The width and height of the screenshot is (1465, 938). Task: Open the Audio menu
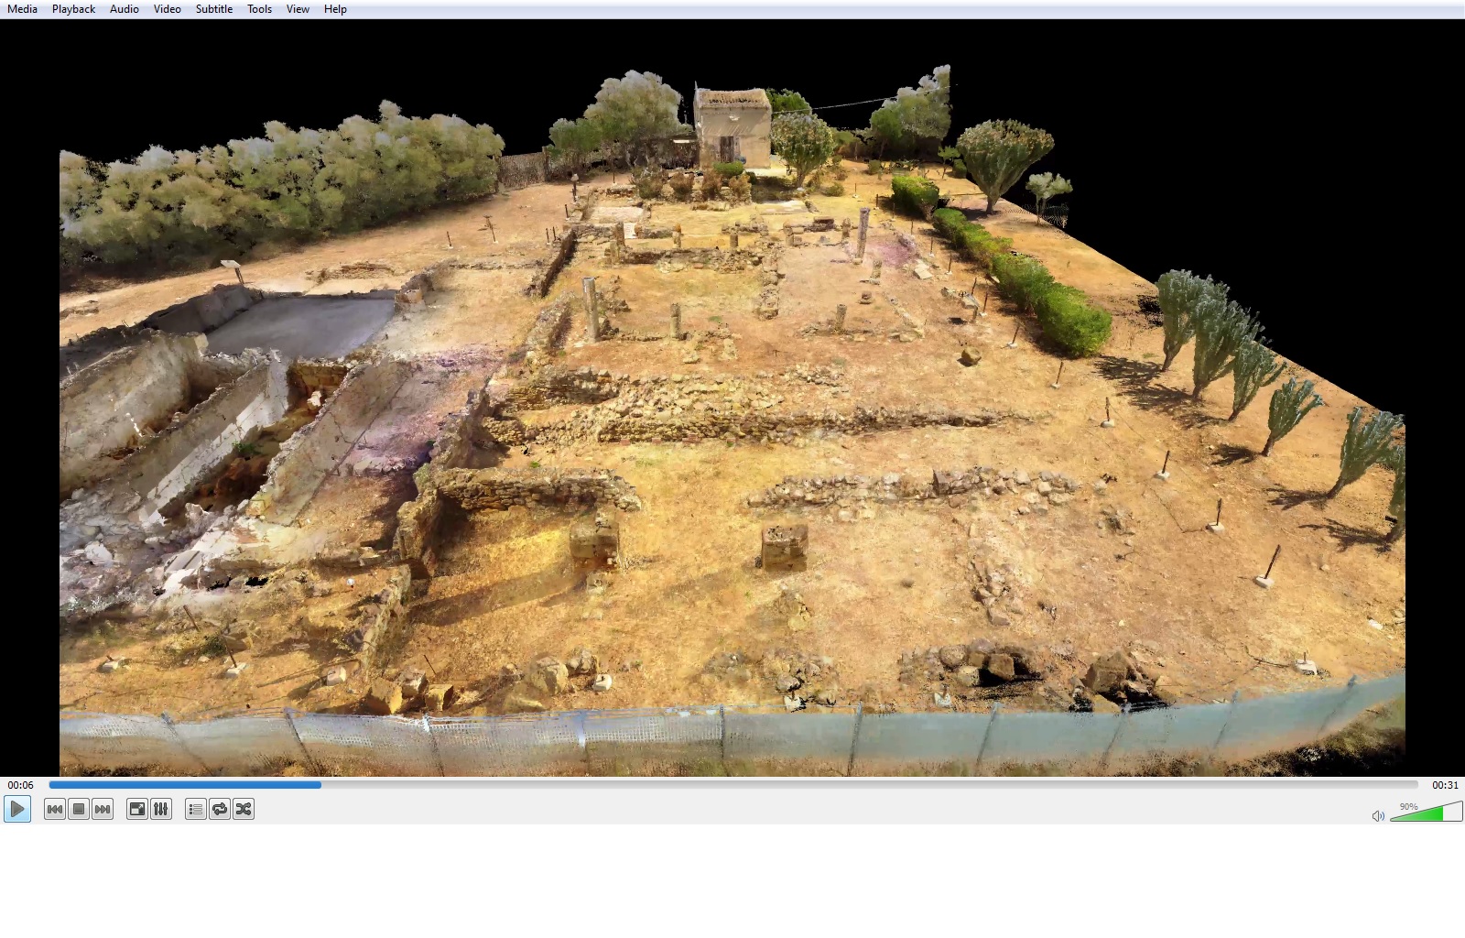click(125, 9)
